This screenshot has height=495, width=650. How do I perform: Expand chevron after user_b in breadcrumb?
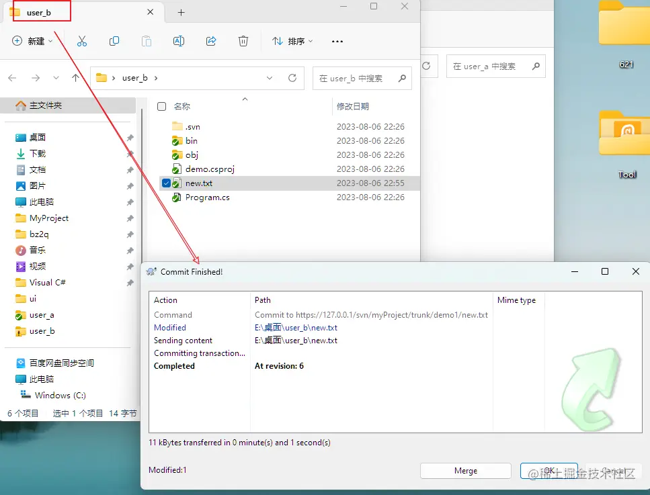(156, 78)
